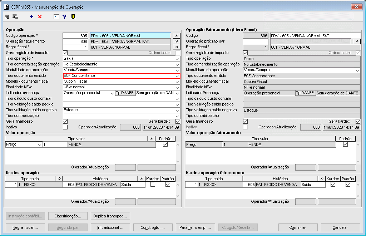This screenshot has height=236, width=366.
Task: Click the Operação faturamento field containing 606
Action: 75,41
